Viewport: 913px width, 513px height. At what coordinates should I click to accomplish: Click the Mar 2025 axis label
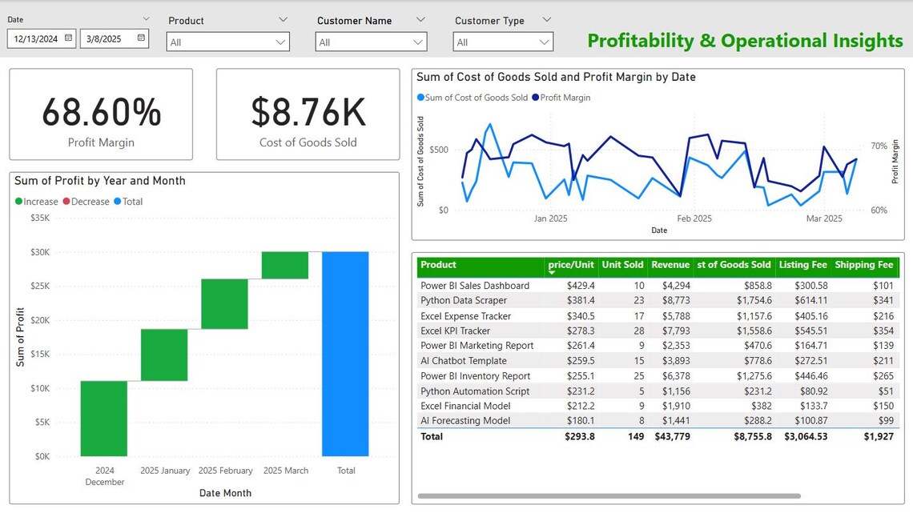coord(824,218)
